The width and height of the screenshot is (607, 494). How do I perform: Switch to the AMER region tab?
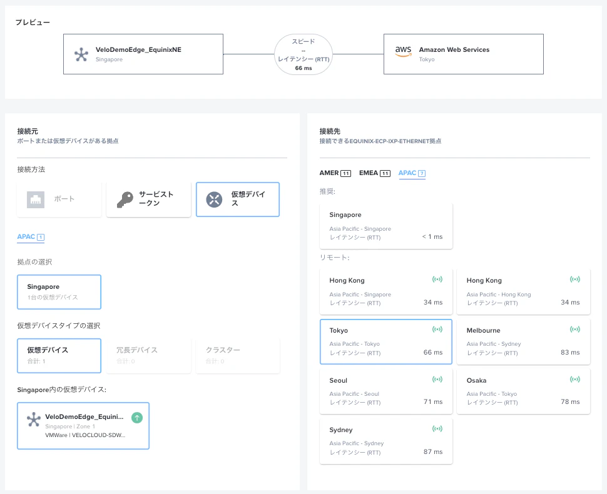tap(335, 173)
